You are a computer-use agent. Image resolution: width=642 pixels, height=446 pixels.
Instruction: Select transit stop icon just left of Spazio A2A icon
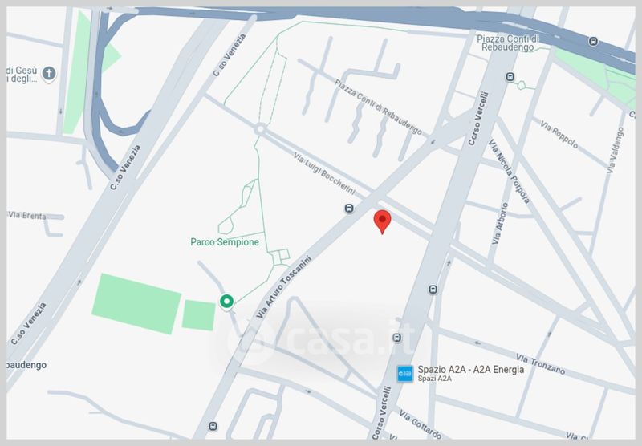396,338
